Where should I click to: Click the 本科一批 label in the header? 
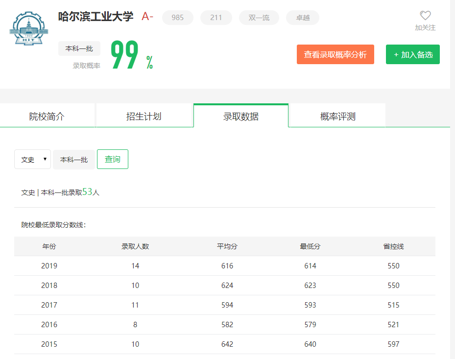[79, 48]
